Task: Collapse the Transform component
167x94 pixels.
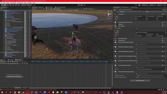Action: pos(114,14)
